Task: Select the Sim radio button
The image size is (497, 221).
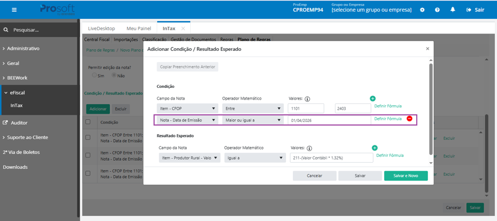Action: pyautogui.click(x=94, y=76)
